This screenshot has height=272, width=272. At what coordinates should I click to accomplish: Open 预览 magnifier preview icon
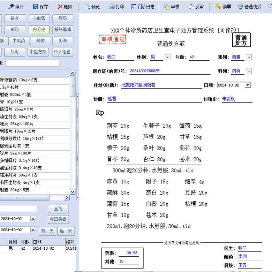[x=87, y=7]
